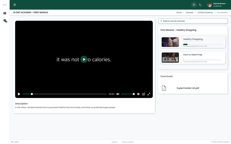Click the Downloads heading
This screenshot has height=144, width=231.
[167, 76]
